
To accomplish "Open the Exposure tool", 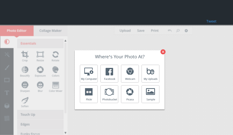I will pyautogui.click(x=40, y=71).
